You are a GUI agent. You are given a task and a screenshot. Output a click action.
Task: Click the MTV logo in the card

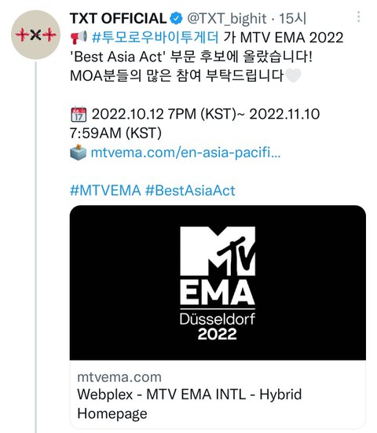tap(218, 251)
